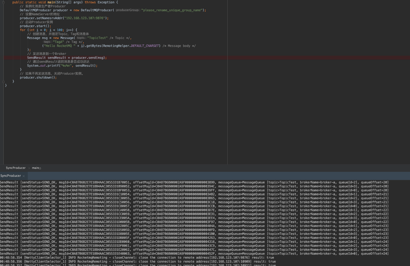The image size is (410, 266).
Task: Click the tags parameter hint
Action: click(x=47, y=42)
